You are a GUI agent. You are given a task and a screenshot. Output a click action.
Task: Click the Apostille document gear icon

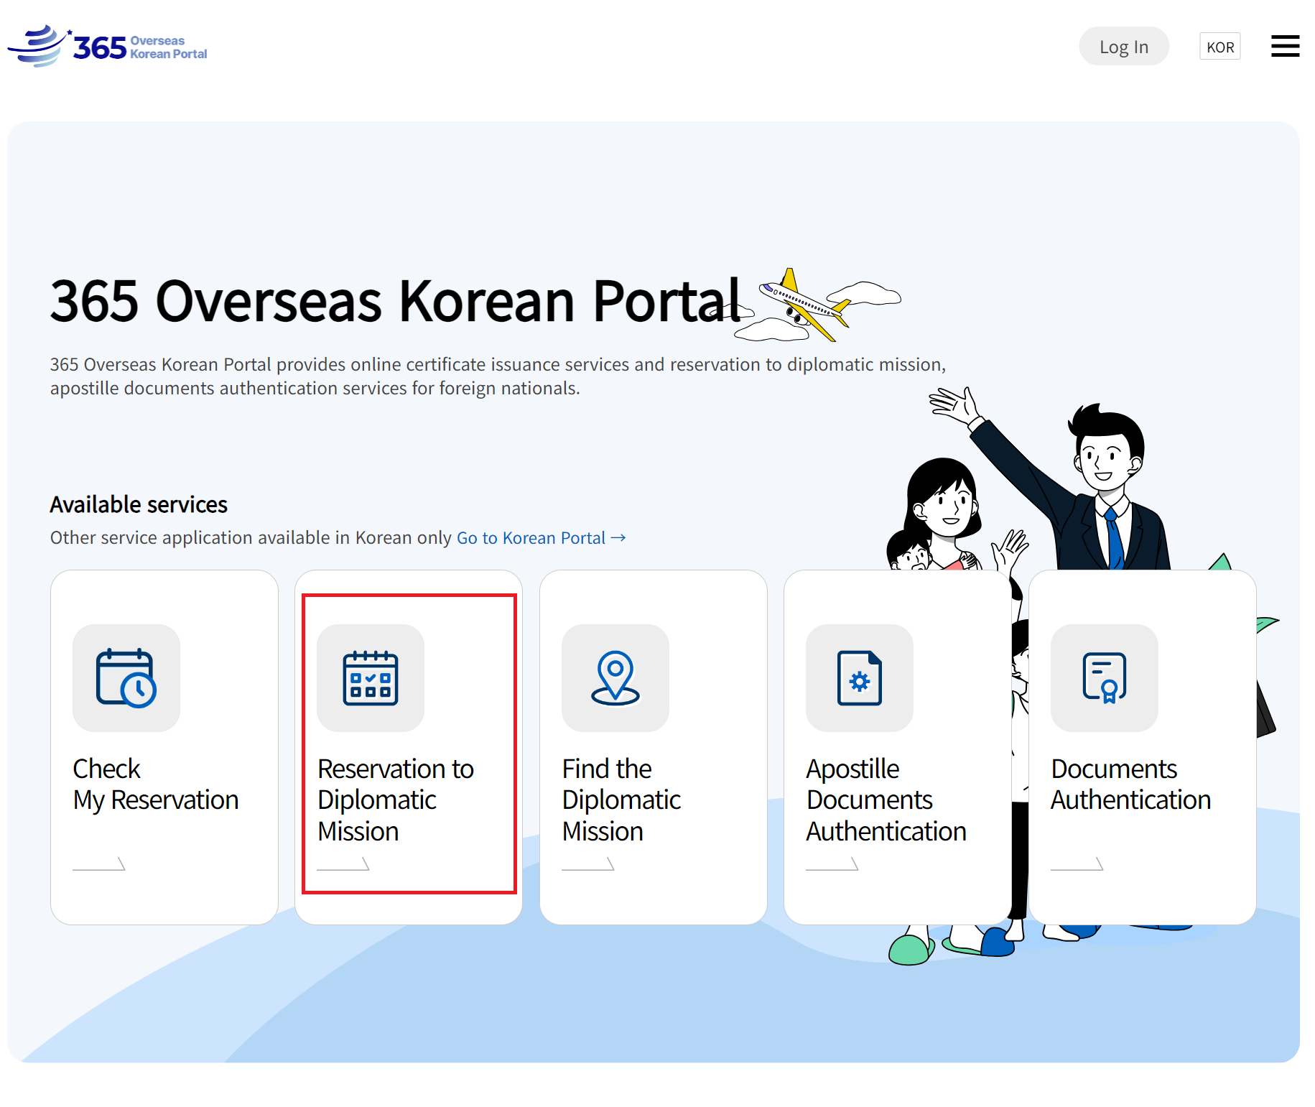tap(860, 678)
